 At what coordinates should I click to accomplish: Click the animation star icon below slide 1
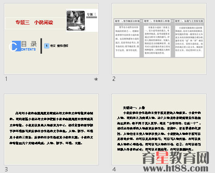tap(96, 79)
